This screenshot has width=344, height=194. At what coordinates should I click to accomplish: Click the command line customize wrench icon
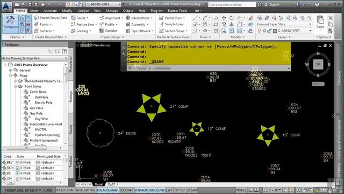click(x=124, y=54)
